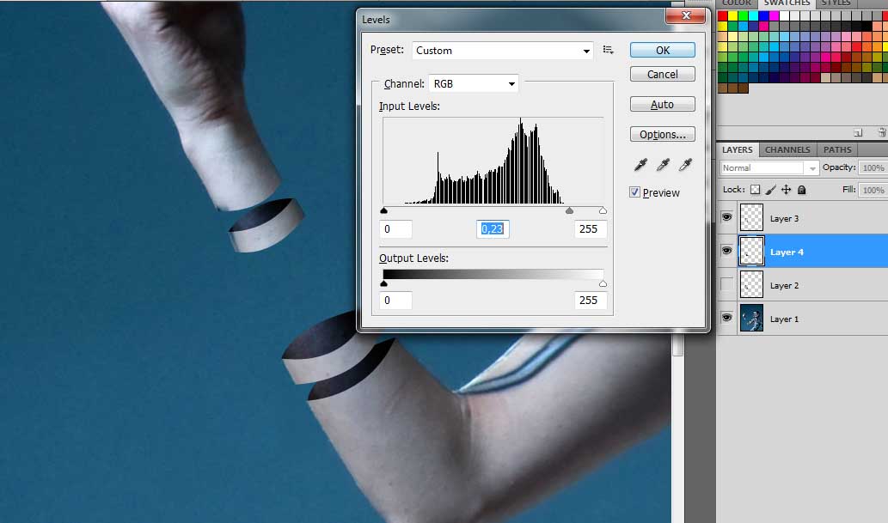Screen dimensions: 888x523
Task: Click the output shadow field showing 0
Action: point(395,300)
